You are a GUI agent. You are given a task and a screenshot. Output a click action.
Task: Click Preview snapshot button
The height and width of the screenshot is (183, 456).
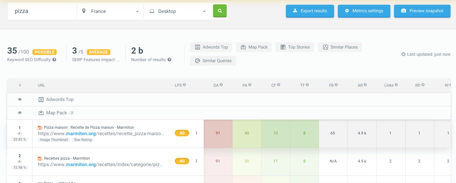click(422, 11)
